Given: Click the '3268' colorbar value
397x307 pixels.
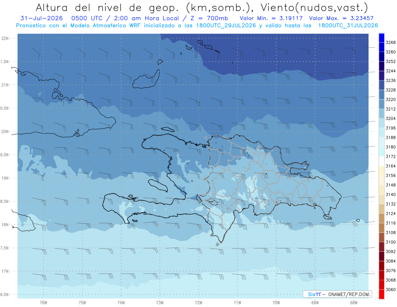Looking at the screenshot, I should [391, 42].
